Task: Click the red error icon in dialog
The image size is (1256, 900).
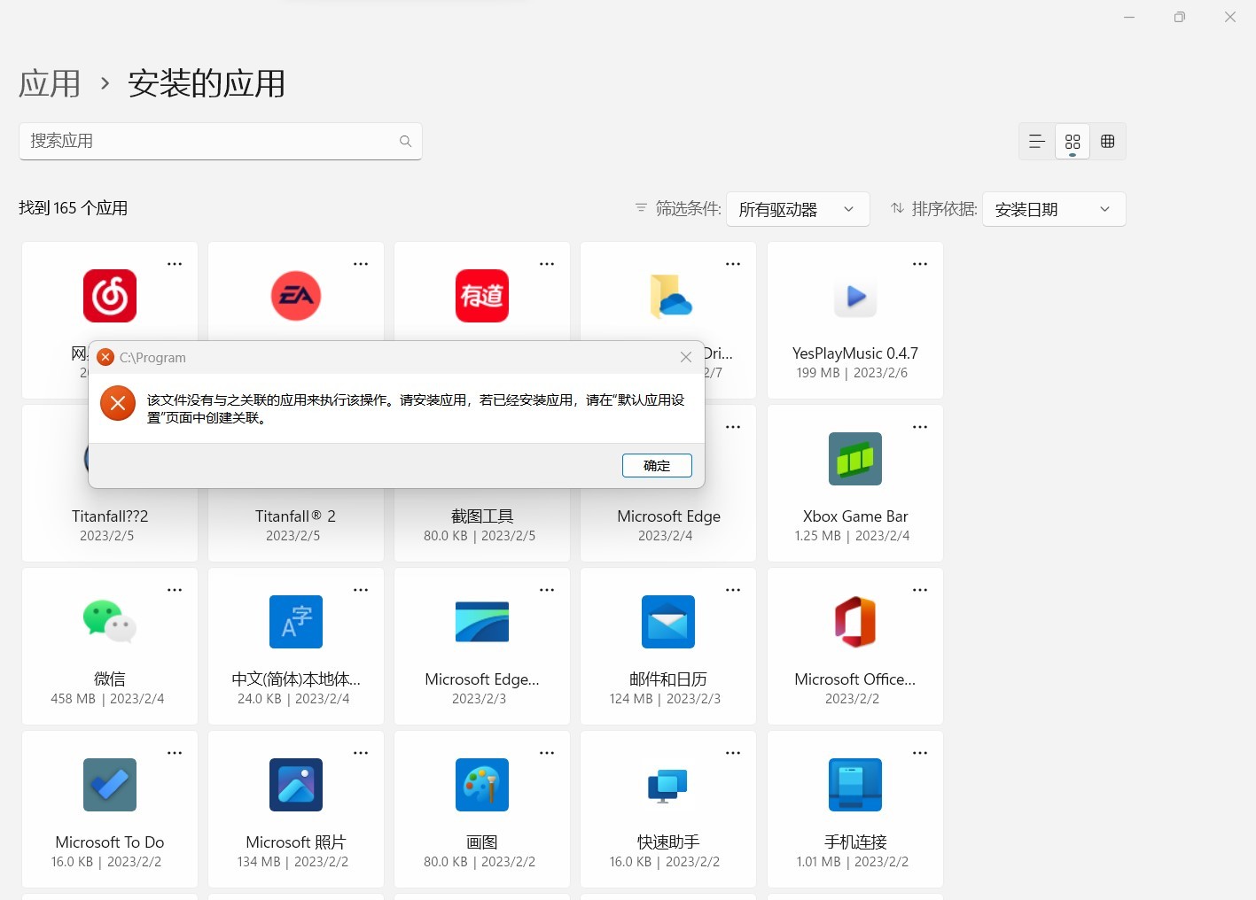Action: (x=118, y=403)
